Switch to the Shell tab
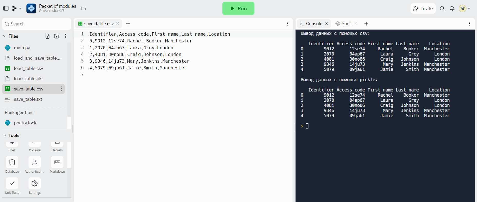 tap(346, 24)
